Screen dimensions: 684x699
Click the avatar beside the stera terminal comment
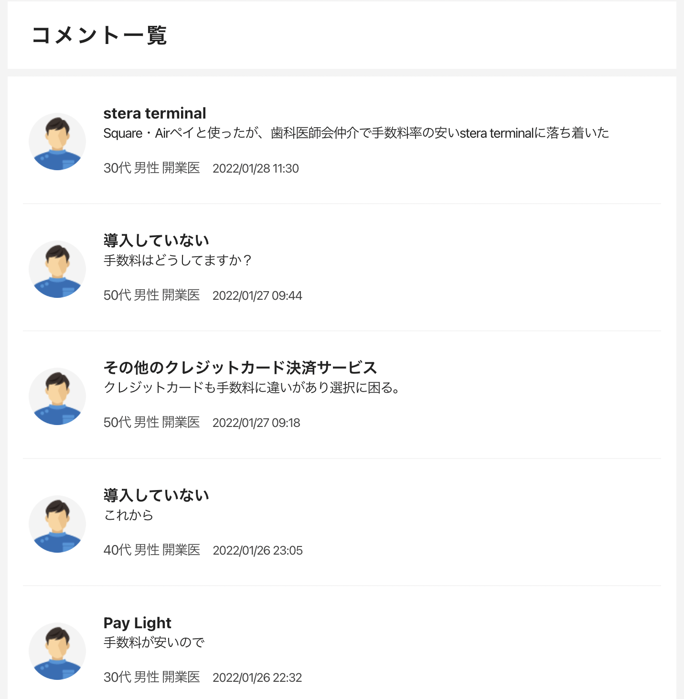coord(57,142)
